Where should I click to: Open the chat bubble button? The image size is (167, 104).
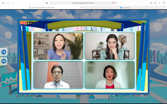coord(4,52)
